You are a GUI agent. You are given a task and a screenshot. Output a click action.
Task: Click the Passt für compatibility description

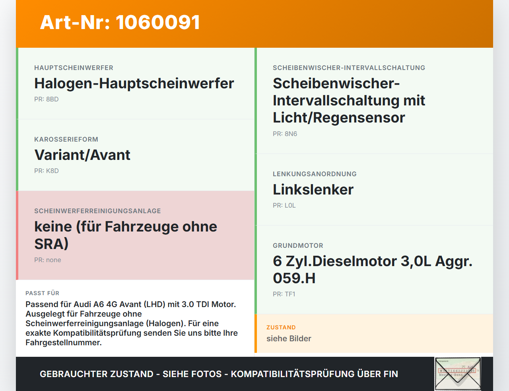pos(132,323)
